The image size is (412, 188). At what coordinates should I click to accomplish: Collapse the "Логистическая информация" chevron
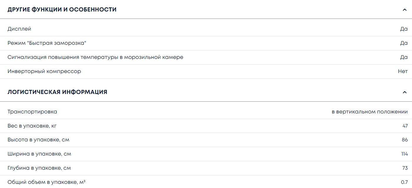pos(405,92)
